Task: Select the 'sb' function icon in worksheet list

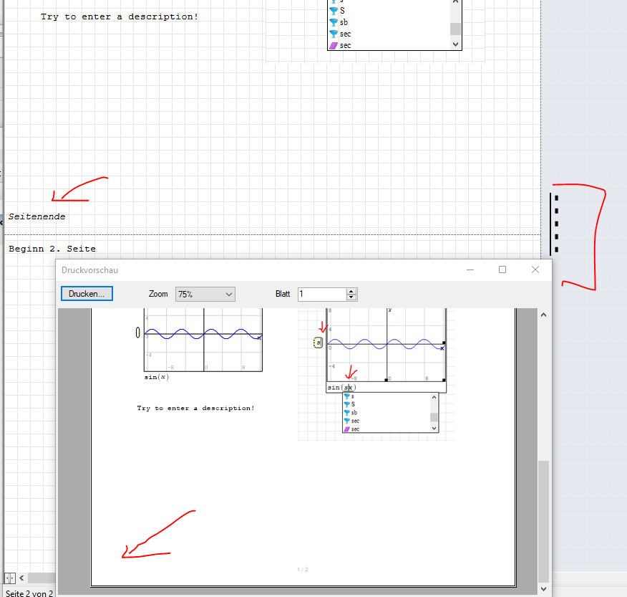Action: tap(333, 22)
